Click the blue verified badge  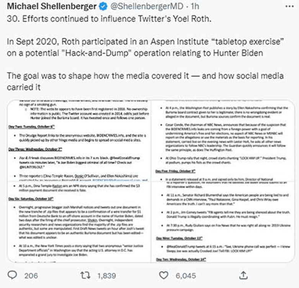(103, 7)
